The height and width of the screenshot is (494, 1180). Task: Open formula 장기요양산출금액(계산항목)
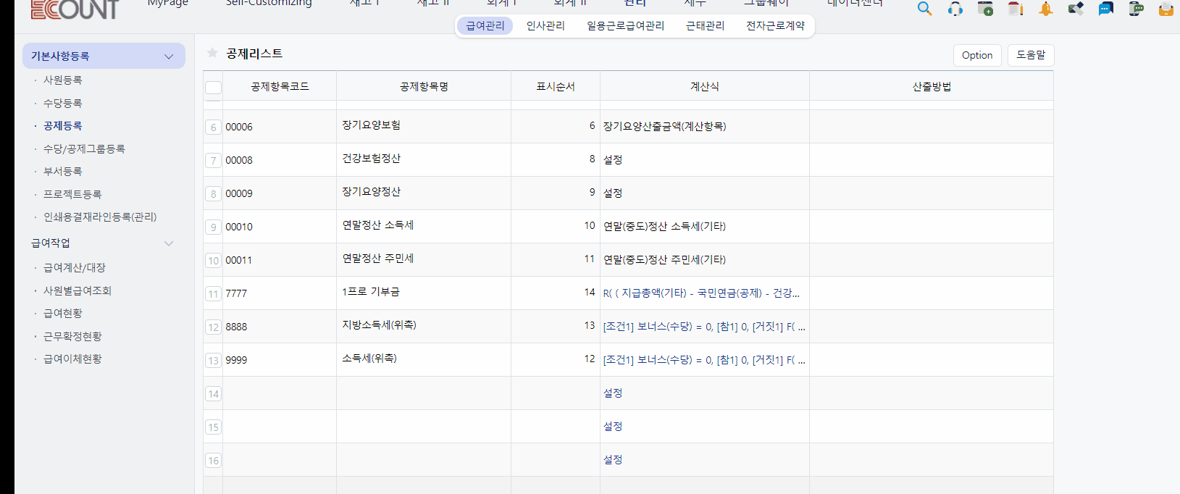(664, 126)
